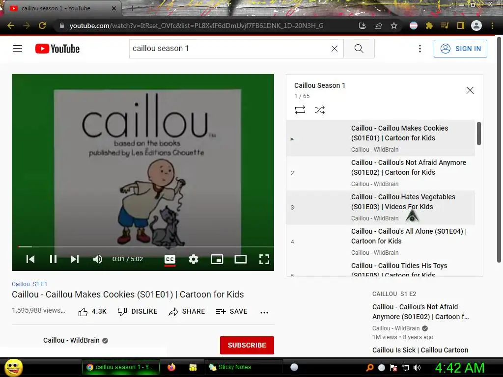Click the network tray icon
The width and height of the screenshot is (503, 377).
[405, 368]
